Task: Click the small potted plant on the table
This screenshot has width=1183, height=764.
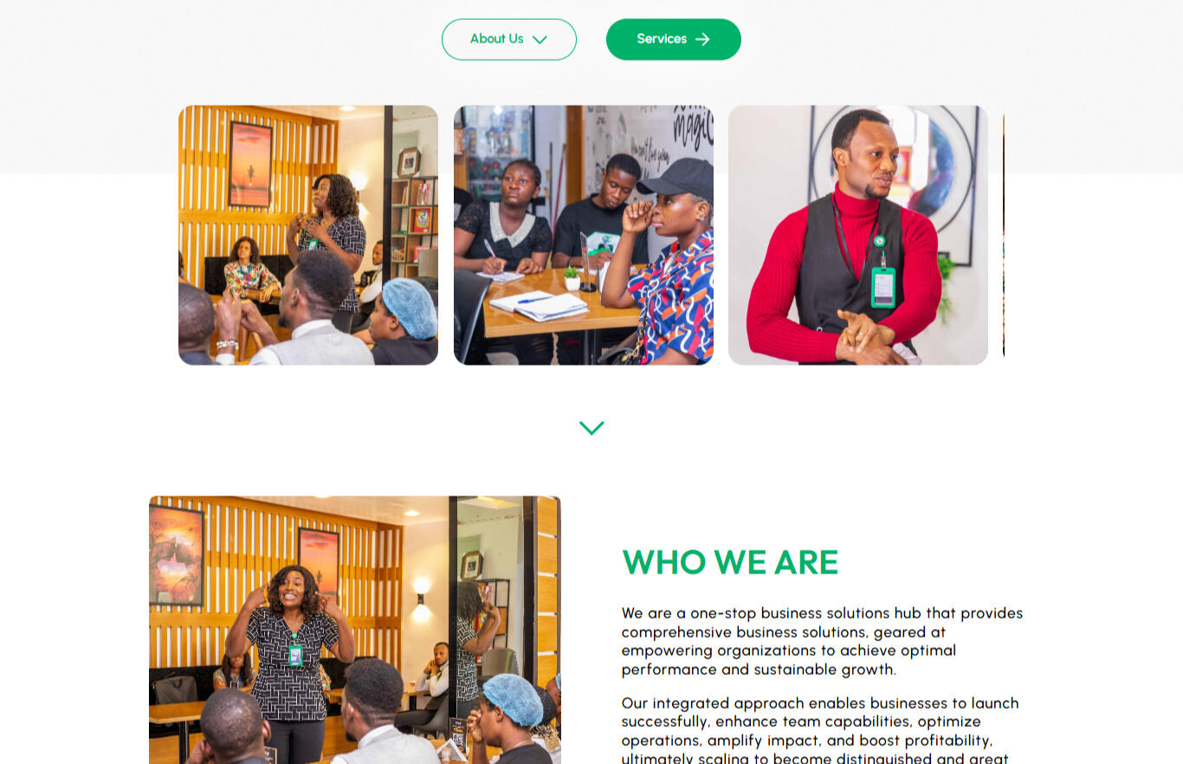Action: coord(572,278)
